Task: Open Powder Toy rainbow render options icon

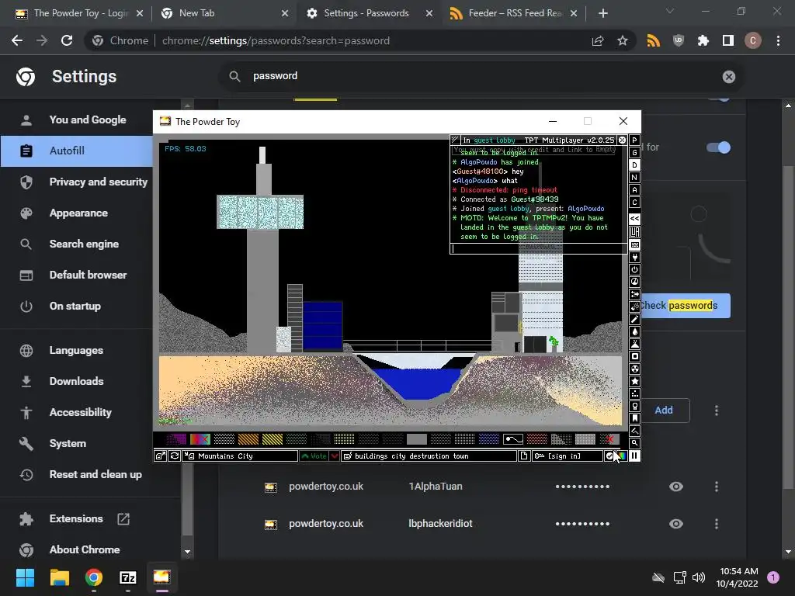Action: 622,456
